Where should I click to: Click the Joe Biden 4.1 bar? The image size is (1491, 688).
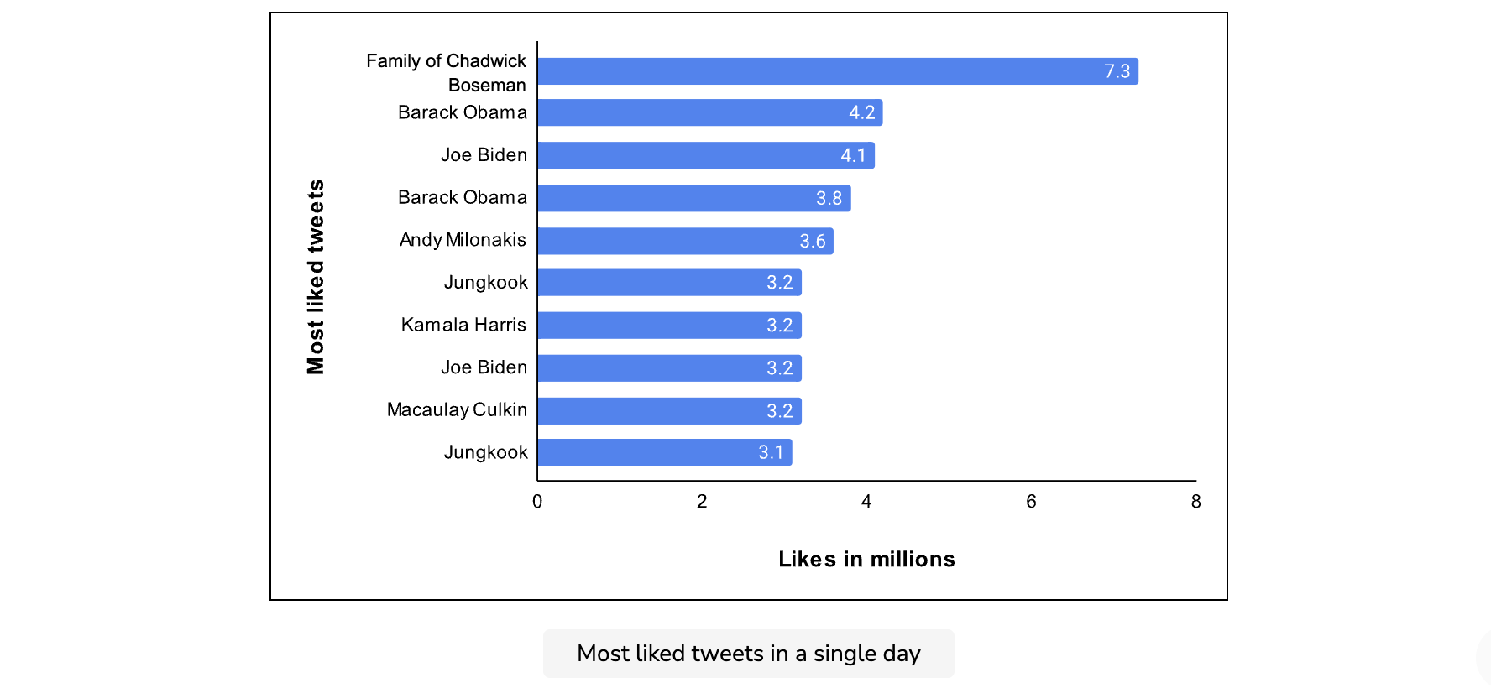coord(706,155)
